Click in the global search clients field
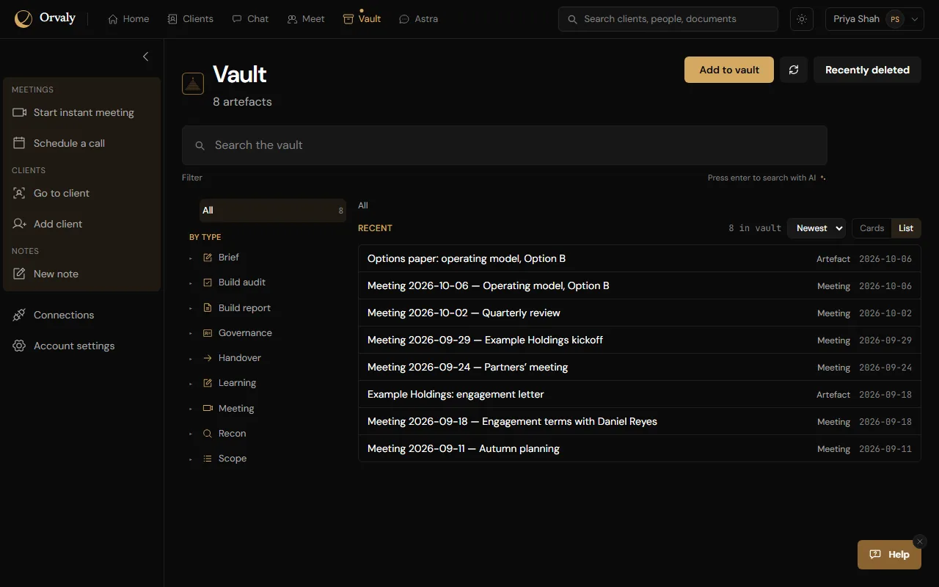939x587 pixels. pyautogui.click(x=668, y=19)
